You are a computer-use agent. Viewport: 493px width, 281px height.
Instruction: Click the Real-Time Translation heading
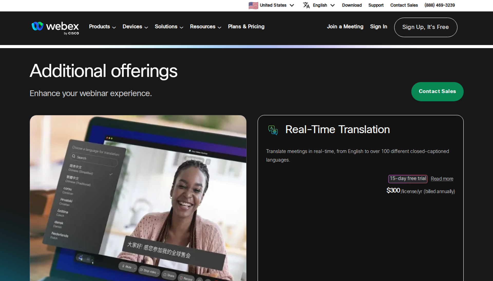[337, 130]
